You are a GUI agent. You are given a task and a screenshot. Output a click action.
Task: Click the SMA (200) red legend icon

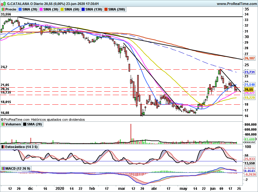click(106, 9)
